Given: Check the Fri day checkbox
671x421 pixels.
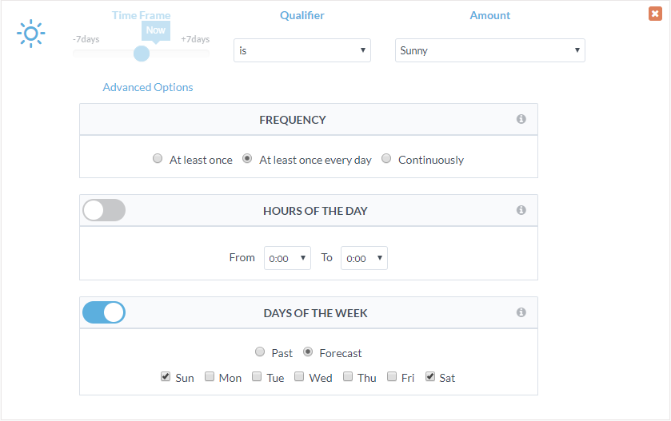Looking at the screenshot, I should [392, 376].
